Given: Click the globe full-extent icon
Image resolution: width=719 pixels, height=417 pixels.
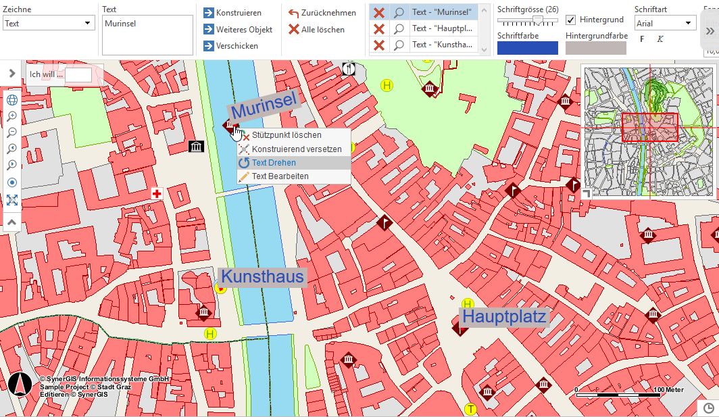Looking at the screenshot, I should click(12, 101).
